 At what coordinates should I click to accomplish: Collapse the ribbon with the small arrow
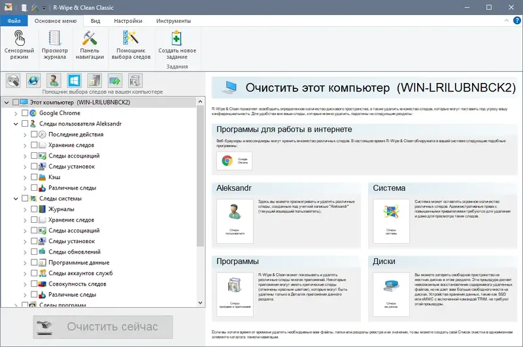[506, 21]
